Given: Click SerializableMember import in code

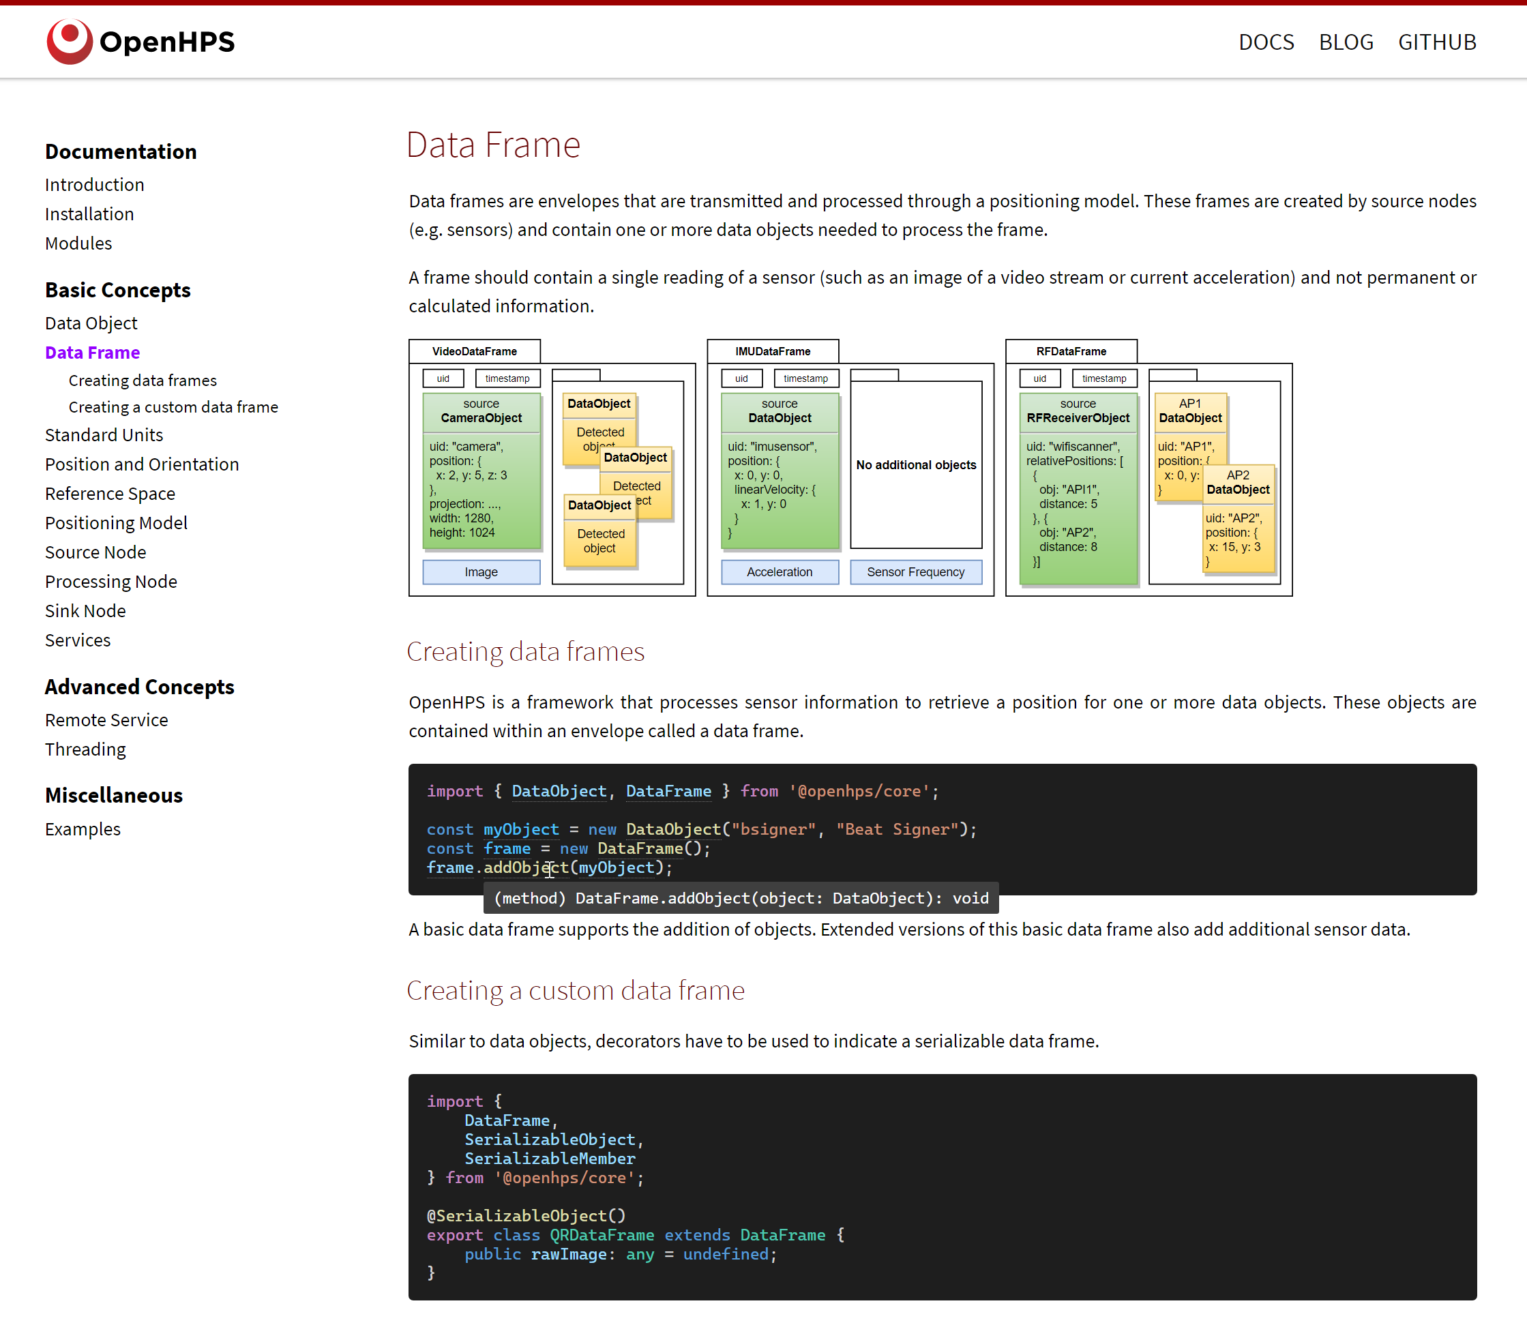Looking at the screenshot, I should click(550, 1159).
